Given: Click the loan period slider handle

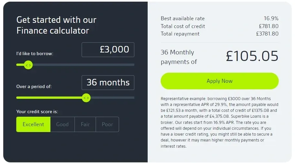Looking at the screenshot, I should click(x=86, y=97).
